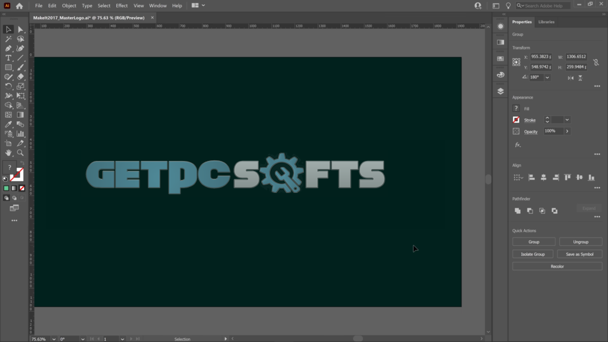Image resolution: width=608 pixels, height=342 pixels.
Task: Select the Rotate tool
Action: pyautogui.click(x=8, y=87)
